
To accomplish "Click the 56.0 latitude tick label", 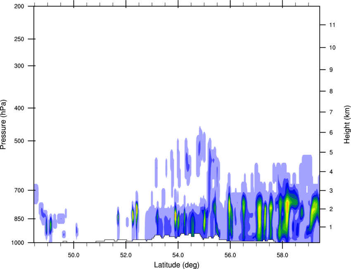I will point(230,255).
